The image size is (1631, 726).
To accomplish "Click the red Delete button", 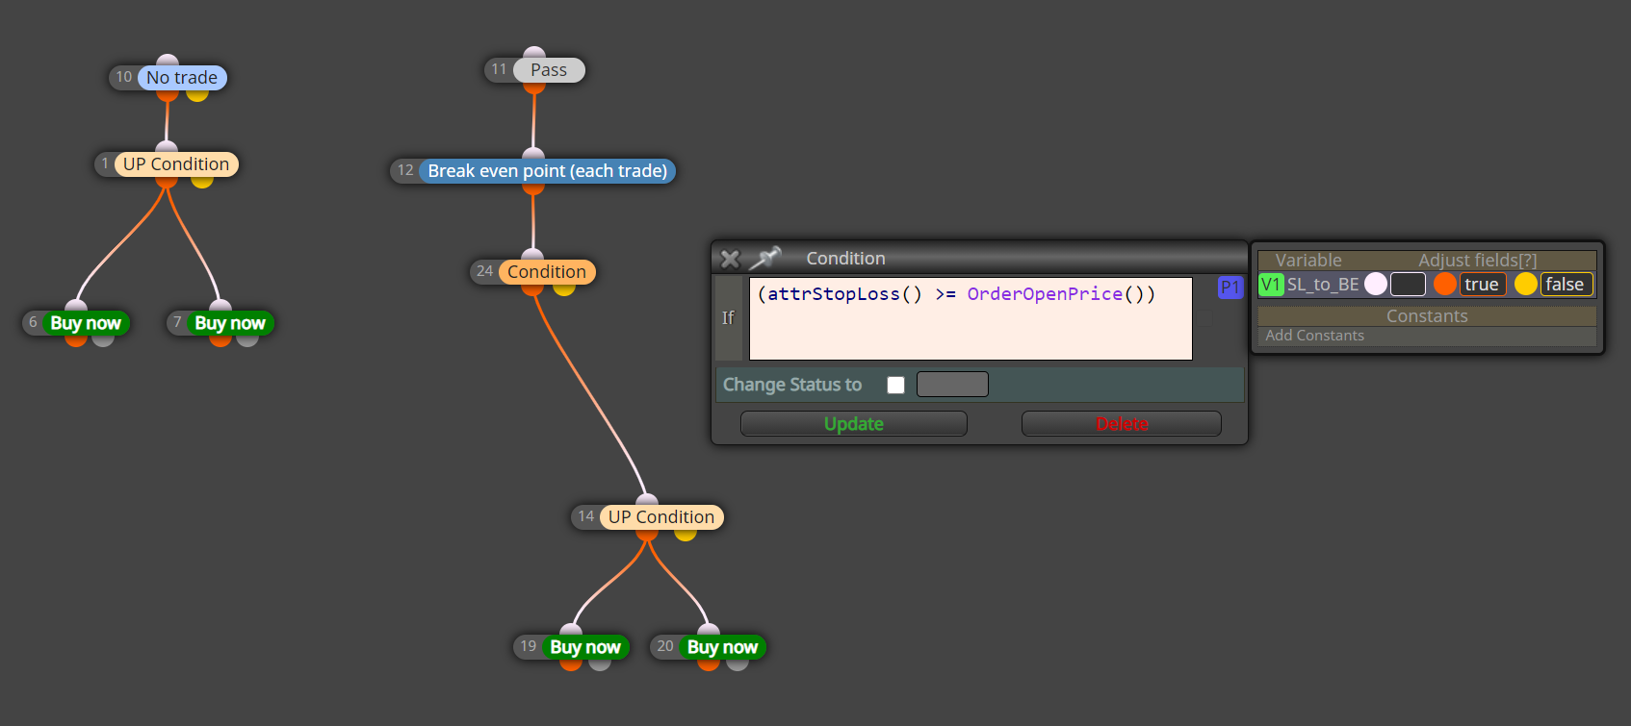I will [1121, 424].
